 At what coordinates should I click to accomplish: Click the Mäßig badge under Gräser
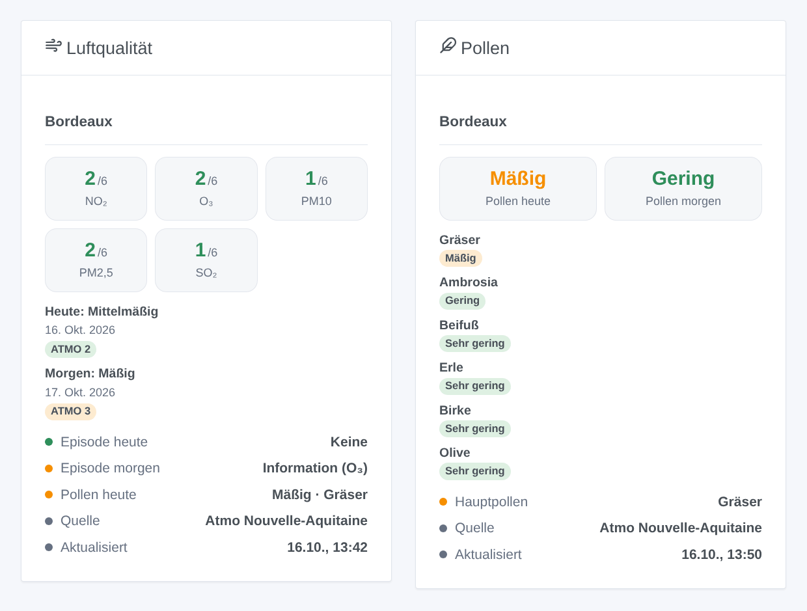pyautogui.click(x=461, y=258)
